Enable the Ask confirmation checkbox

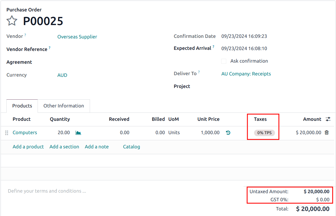[x=224, y=61]
